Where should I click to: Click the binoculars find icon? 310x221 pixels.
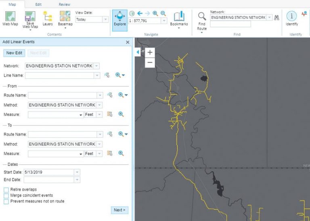click(x=276, y=18)
